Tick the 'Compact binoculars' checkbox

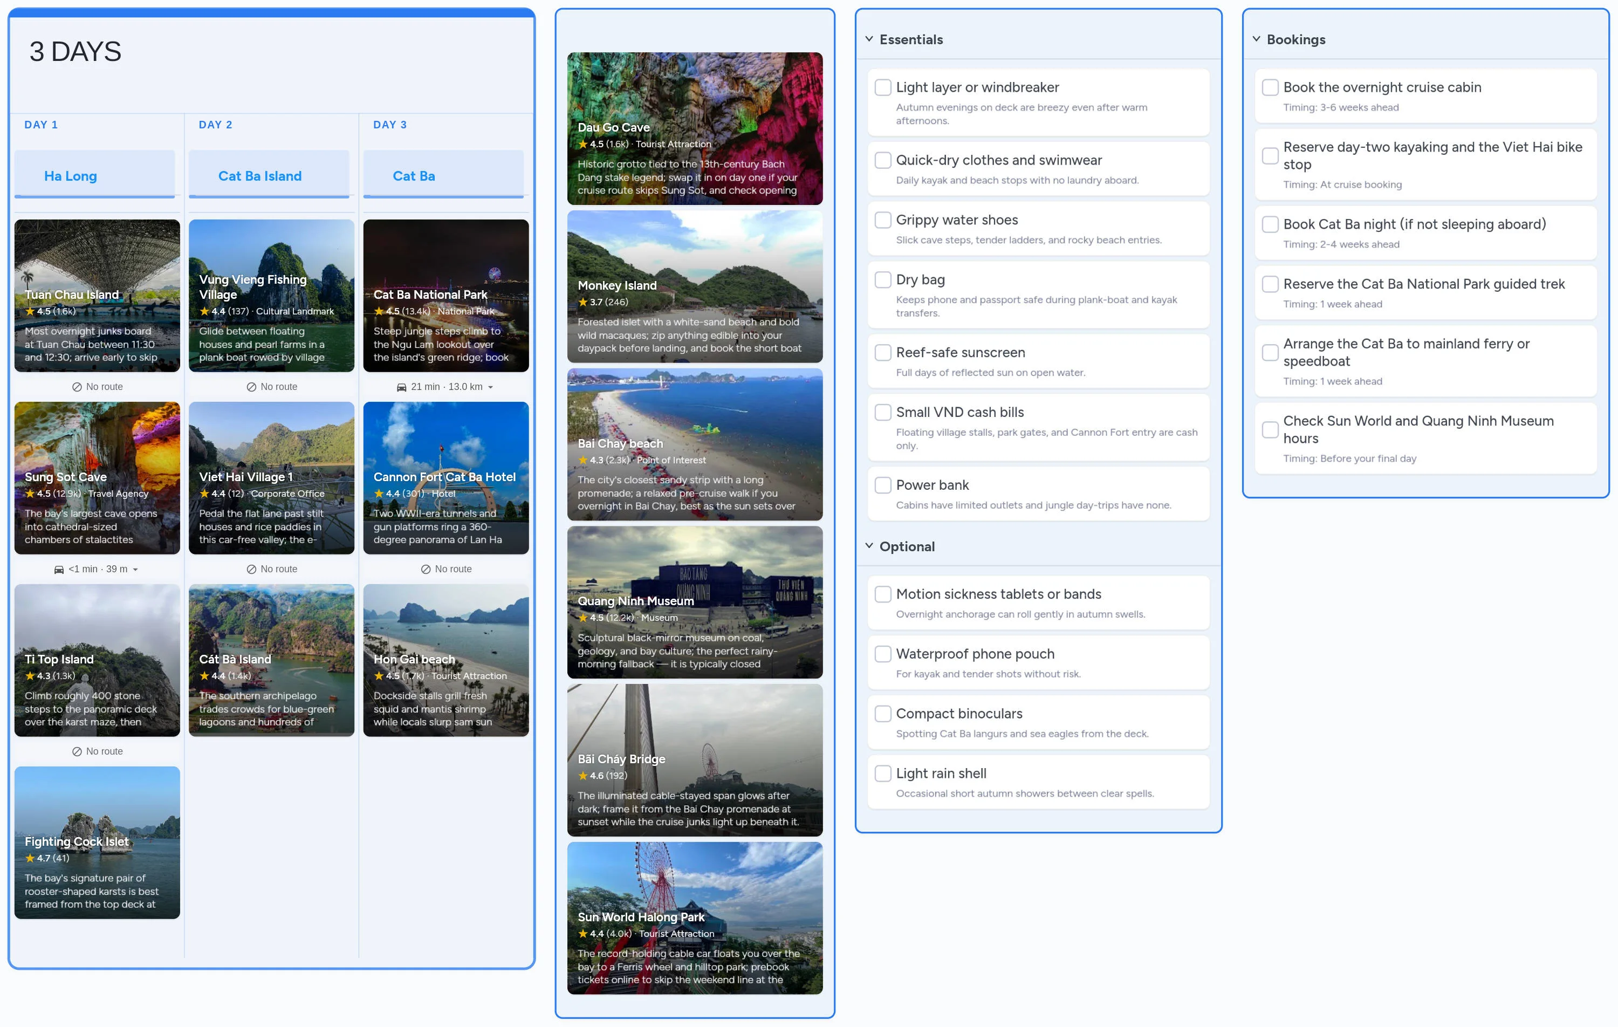point(883,714)
